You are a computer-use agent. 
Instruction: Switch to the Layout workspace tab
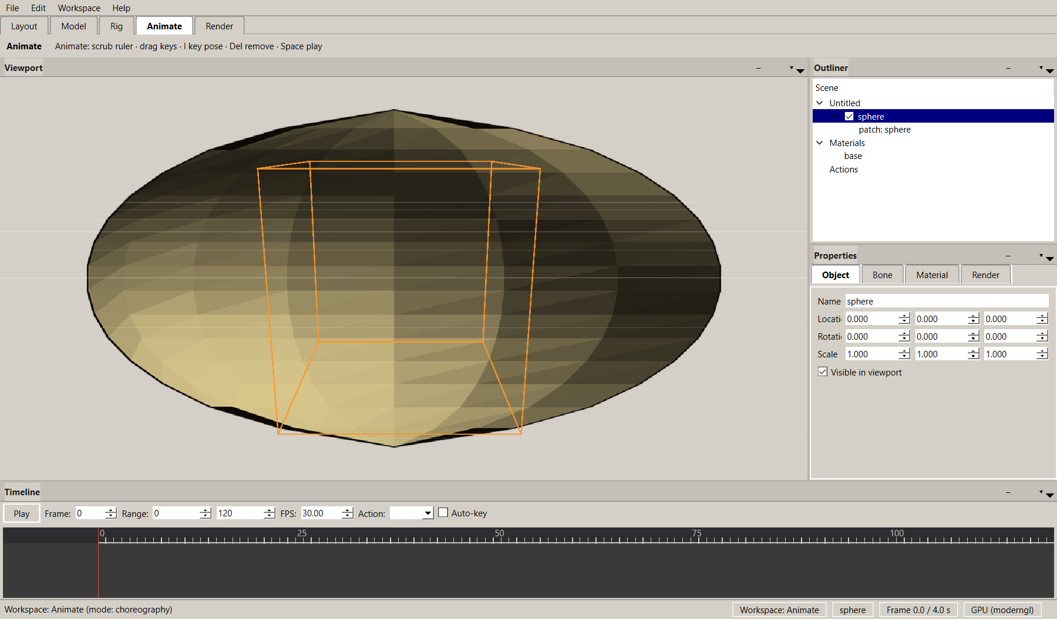pyautogui.click(x=24, y=26)
